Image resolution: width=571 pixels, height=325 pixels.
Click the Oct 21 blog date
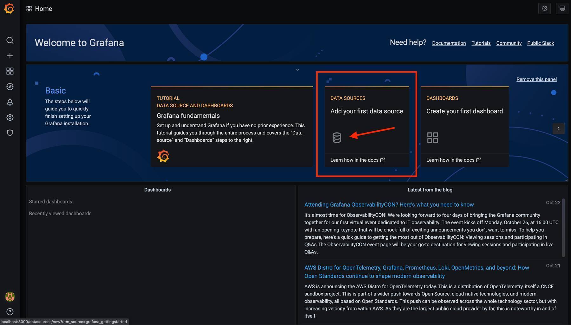pos(553,266)
